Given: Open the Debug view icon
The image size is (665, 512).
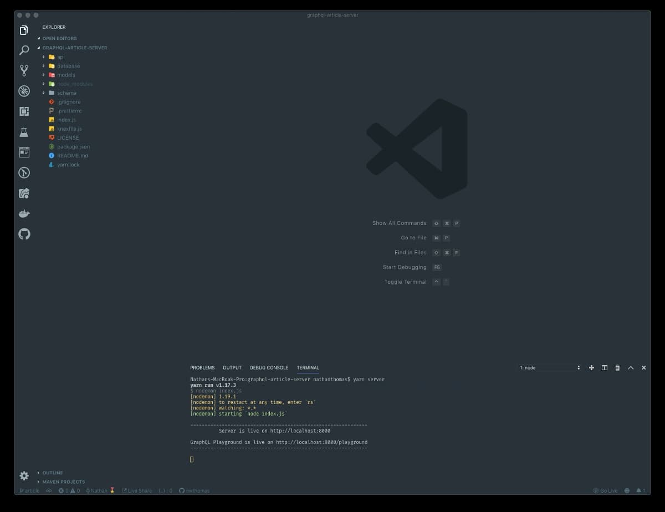Looking at the screenshot, I should (24, 91).
